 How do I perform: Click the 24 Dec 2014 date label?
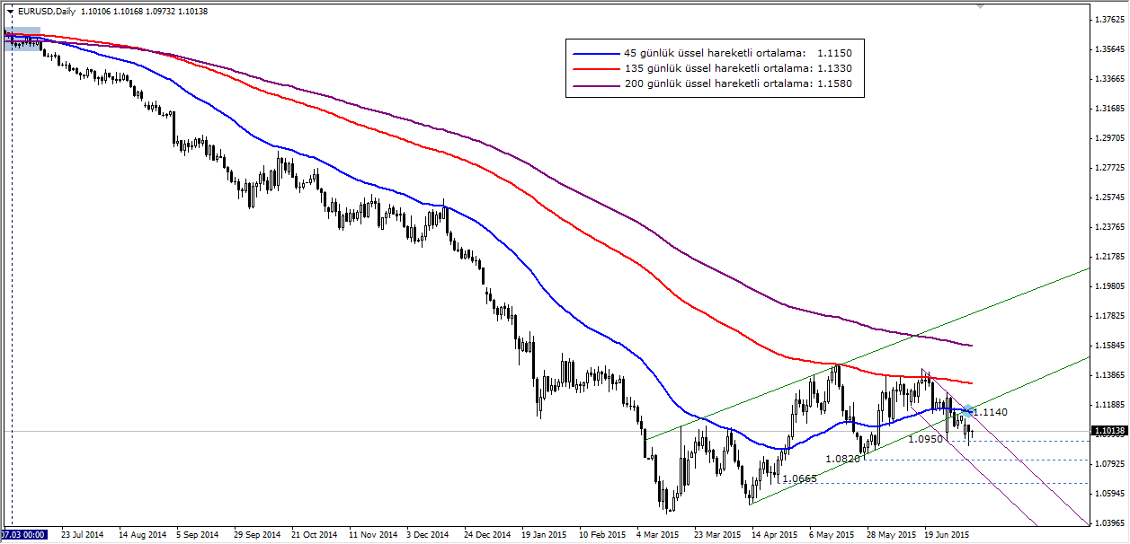[x=485, y=534]
